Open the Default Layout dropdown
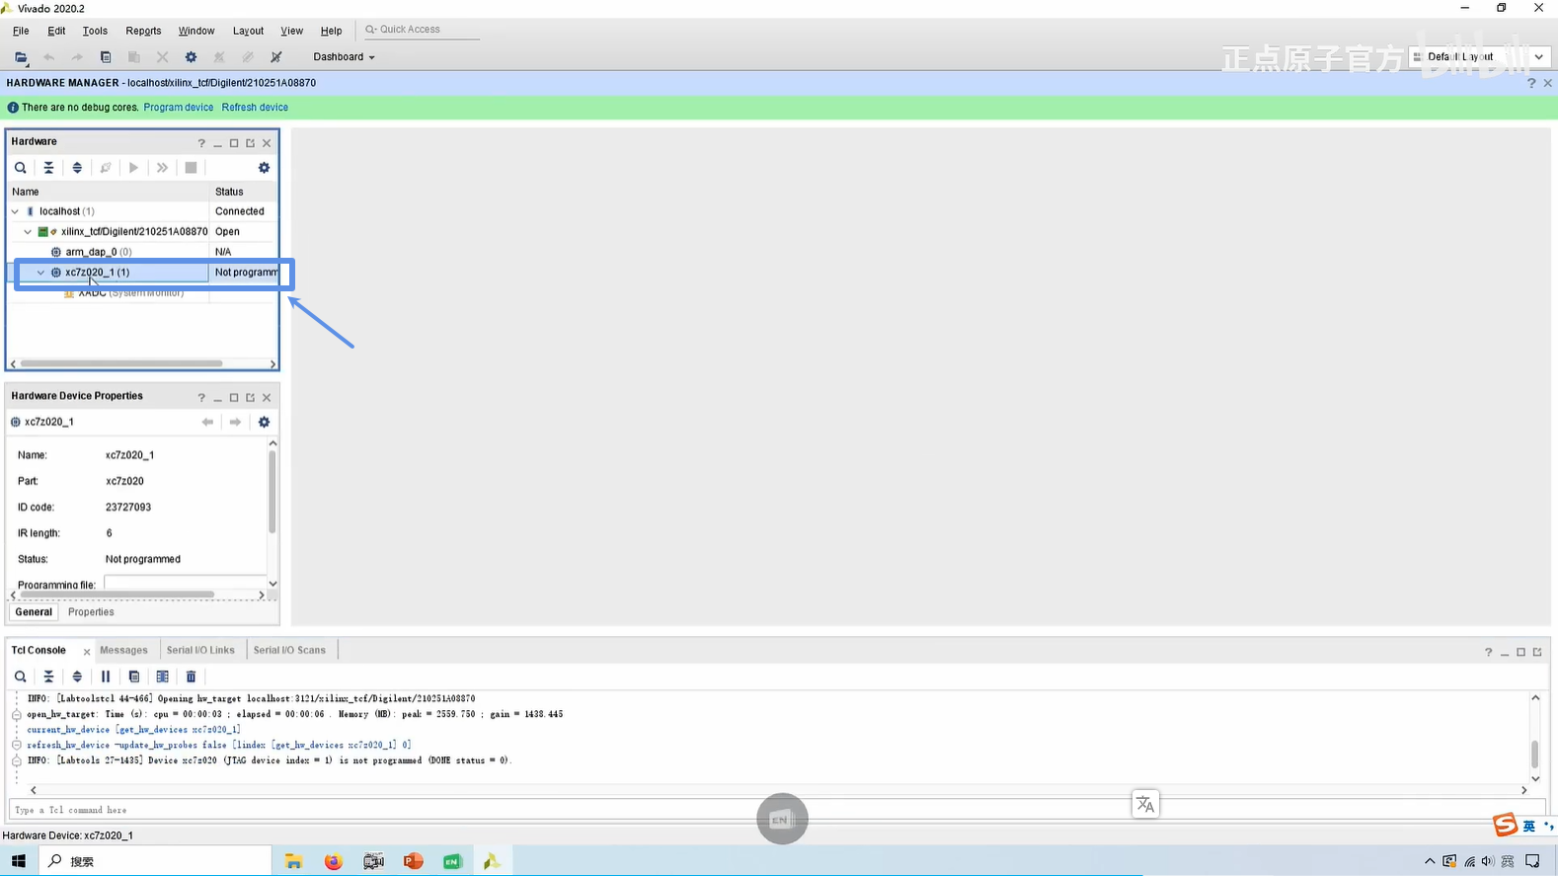The width and height of the screenshot is (1558, 876). [x=1477, y=57]
